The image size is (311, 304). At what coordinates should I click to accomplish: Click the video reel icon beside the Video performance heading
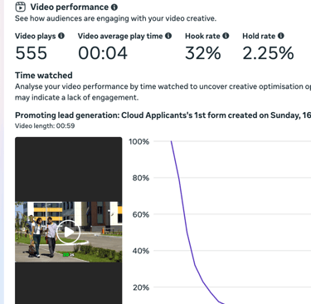click(21, 7)
